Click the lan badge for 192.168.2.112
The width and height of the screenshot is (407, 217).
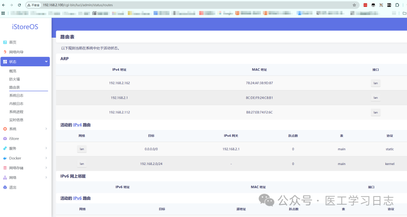pos(376,112)
